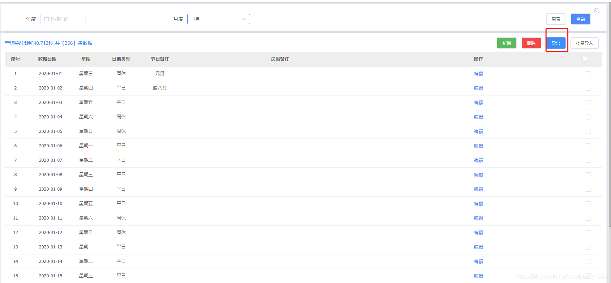
Task: Click the 节日备注 column header
Action: pos(160,59)
